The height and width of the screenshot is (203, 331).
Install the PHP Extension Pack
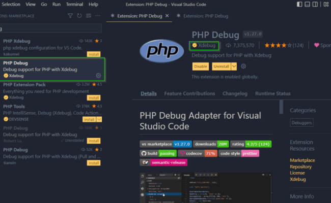coord(94,98)
